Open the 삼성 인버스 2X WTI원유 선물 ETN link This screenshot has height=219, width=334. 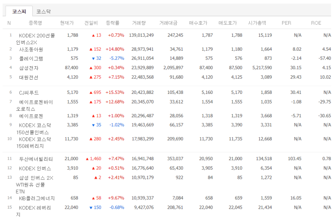[35, 185]
